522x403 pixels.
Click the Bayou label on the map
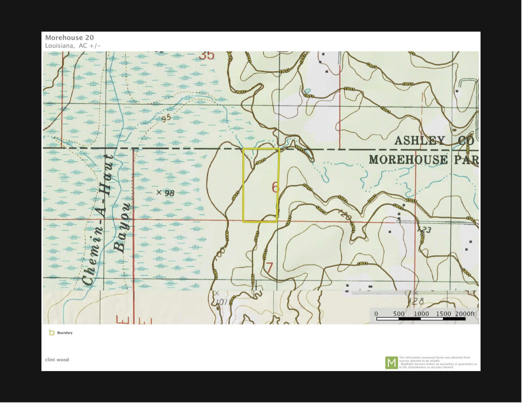(122, 228)
